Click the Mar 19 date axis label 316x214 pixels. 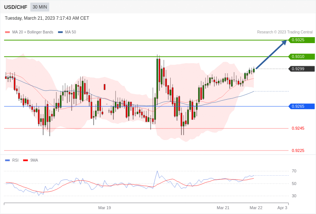[x=104, y=208]
